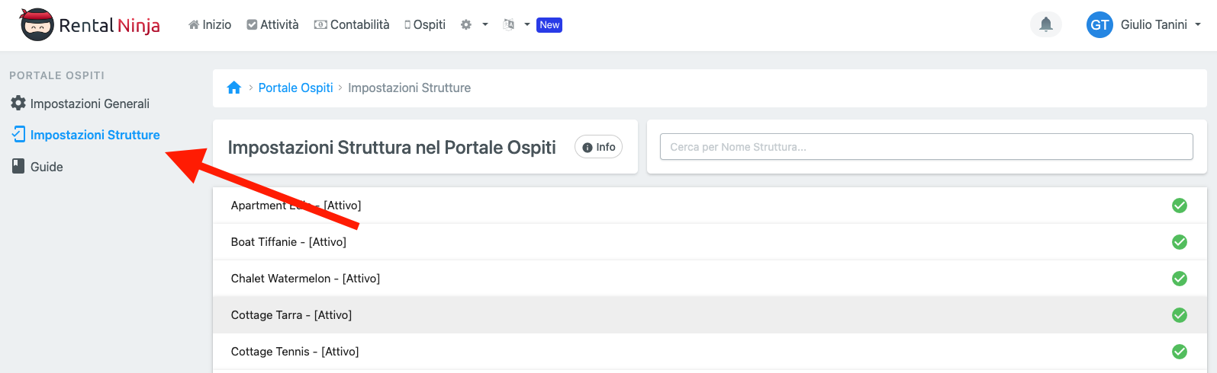Expand the language dropdown arrow
This screenshot has height=373, width=1217.
(x=527, y=25)
